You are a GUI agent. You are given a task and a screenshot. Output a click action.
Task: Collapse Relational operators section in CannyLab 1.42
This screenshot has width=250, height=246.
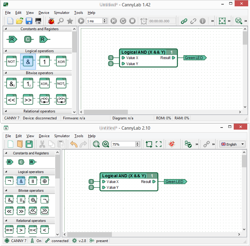pyautogui.click(x=6, y=111)
